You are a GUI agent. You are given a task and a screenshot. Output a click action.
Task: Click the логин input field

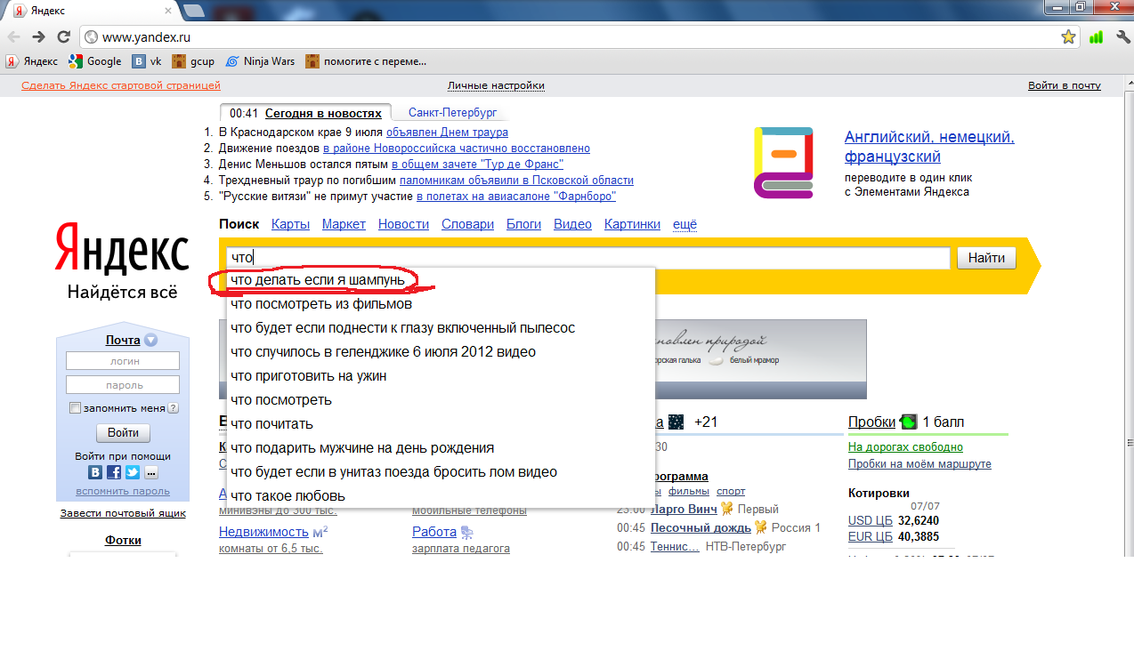(123, 361)
